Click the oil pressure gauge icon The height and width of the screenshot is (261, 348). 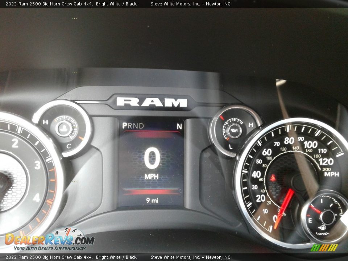coord(235,130)
